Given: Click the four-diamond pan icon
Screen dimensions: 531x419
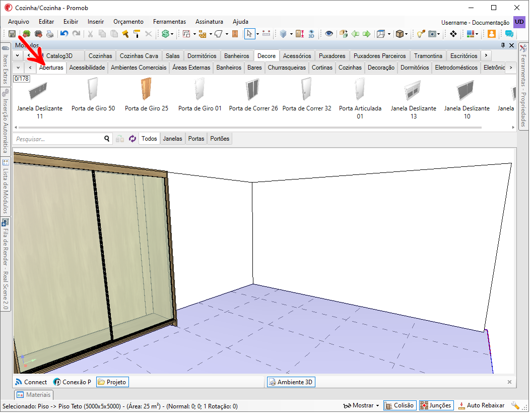Looking at the screenshot, I should [453, 34].
